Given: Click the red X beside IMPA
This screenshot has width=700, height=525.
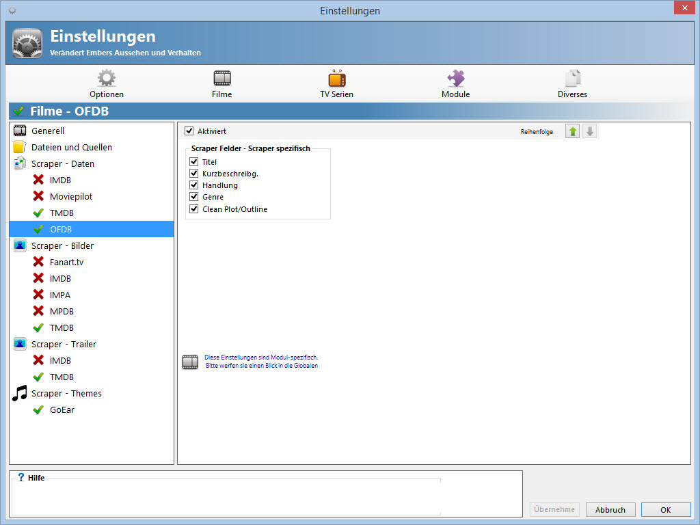Looking at the screenshot, I should [x=38, y=295].
